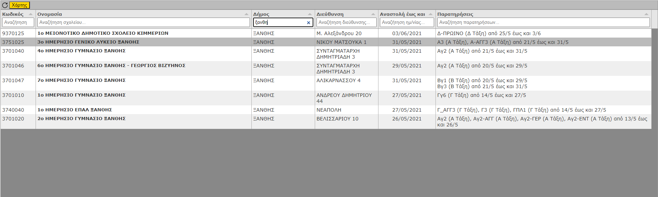The width and height of the screenshot is (658, 197).
Task: Click date 03/06/2021
Action: point(407,33)
